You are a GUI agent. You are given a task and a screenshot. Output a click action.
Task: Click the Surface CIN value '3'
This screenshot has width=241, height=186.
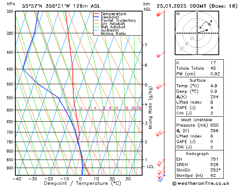[212, 113]
